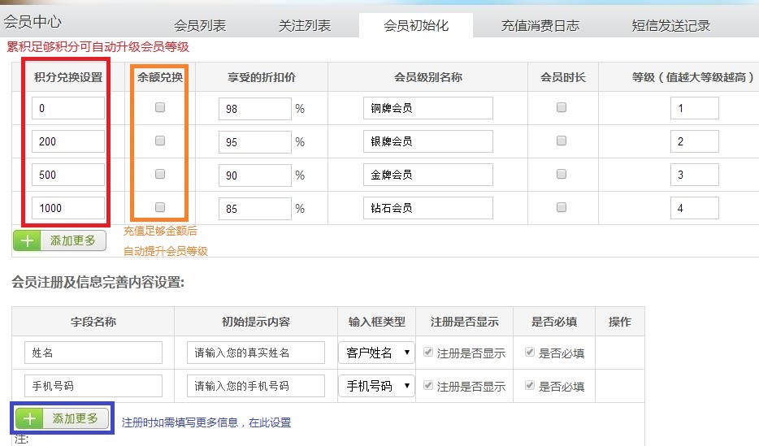Select the 关注列表 tab

tap(305, 25)
